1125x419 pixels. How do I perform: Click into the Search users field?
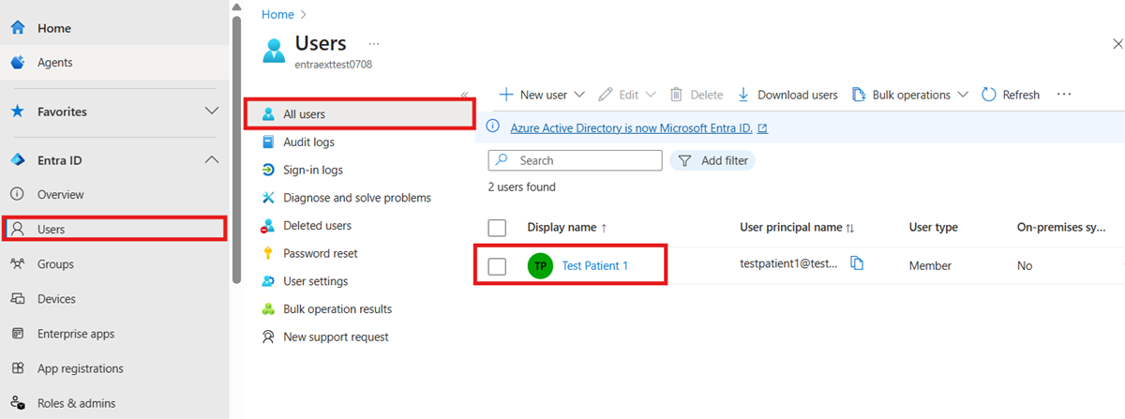[575, 160]
